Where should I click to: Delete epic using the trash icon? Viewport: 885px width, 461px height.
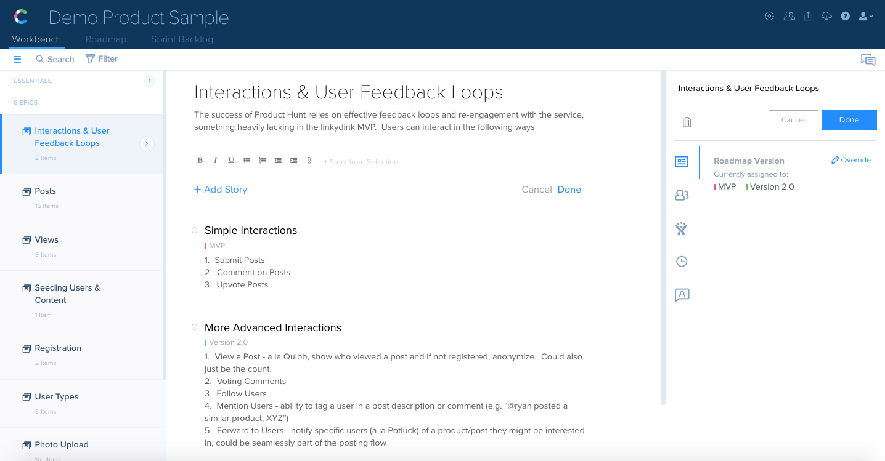tap(687, 122)
